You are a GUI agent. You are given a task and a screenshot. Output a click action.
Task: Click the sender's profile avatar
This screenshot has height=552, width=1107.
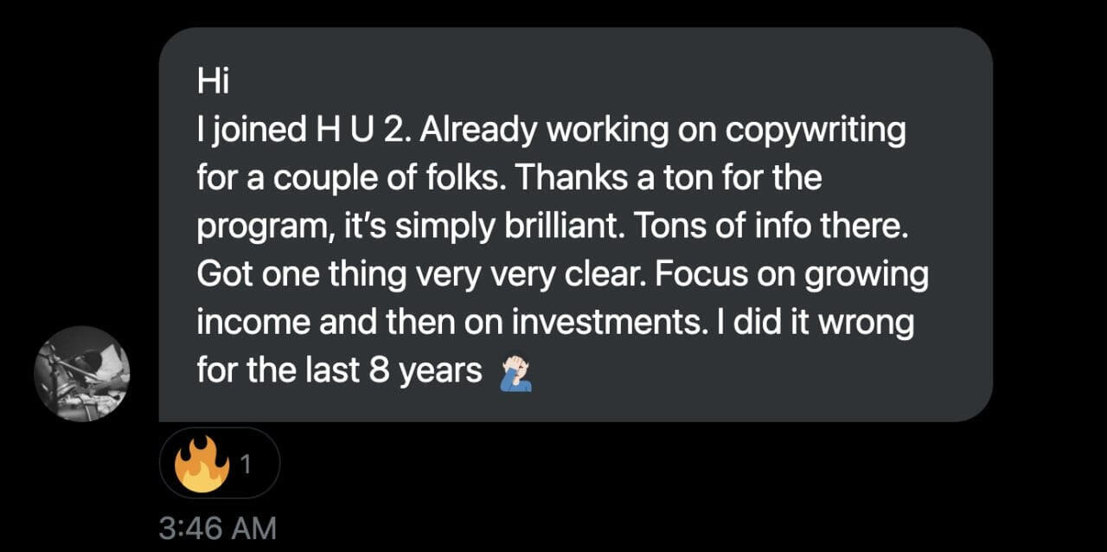point(82,373)
